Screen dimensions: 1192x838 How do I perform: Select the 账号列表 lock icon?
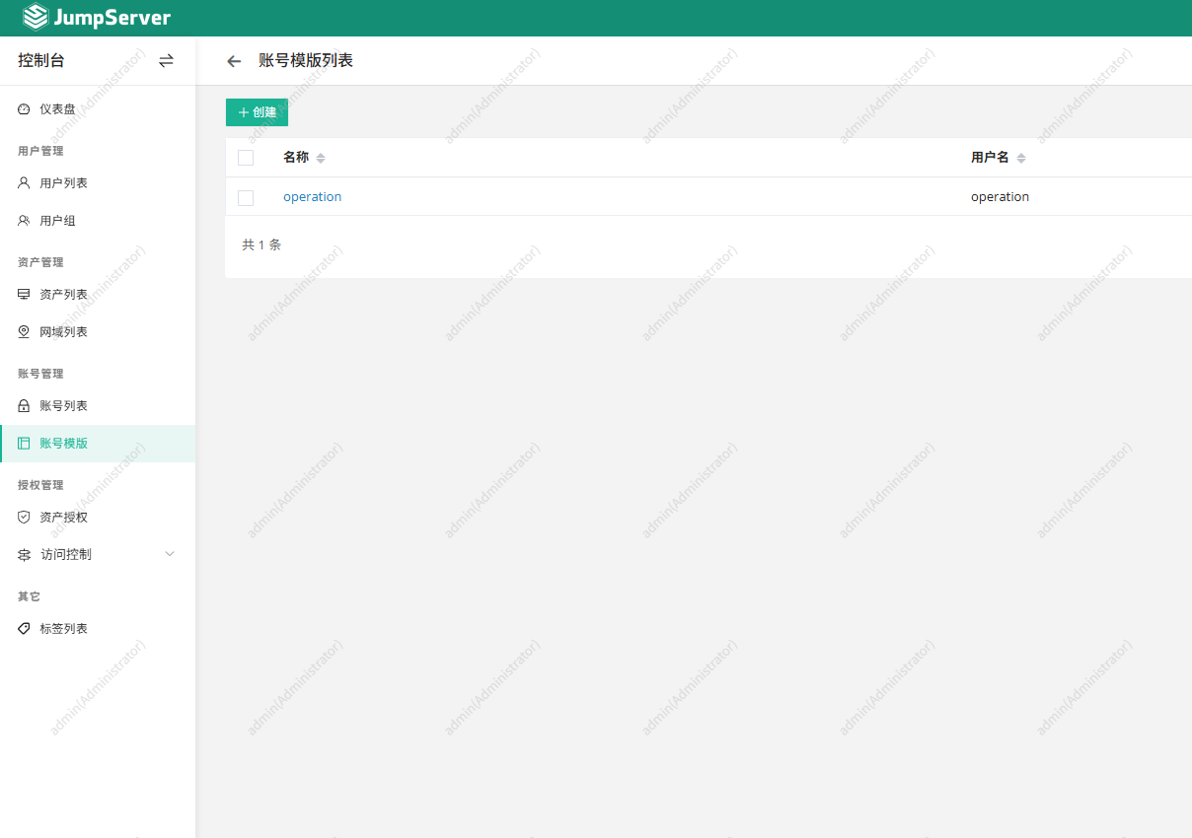(x=23, y=405)
